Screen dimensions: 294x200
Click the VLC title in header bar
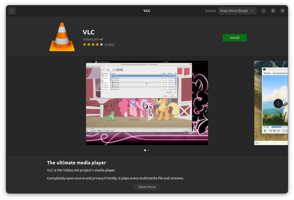pyautogui.click(x=147, y=11)
